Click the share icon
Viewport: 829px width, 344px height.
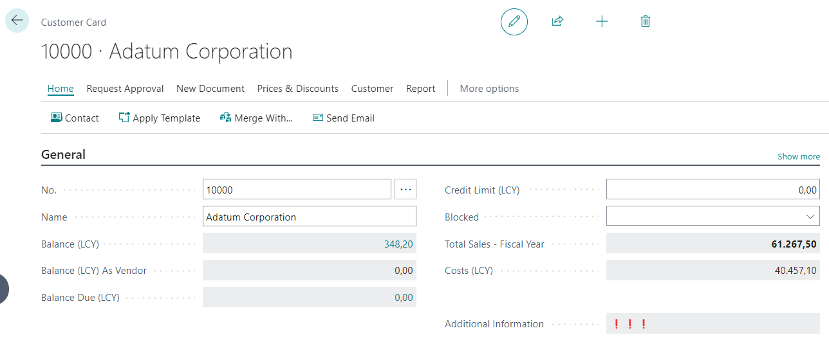click(x=557, y=22)
